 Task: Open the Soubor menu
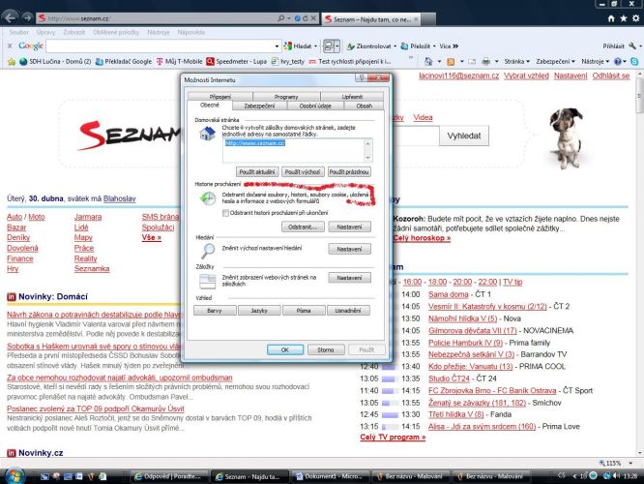pyautogui.click(x=19, y=32)
